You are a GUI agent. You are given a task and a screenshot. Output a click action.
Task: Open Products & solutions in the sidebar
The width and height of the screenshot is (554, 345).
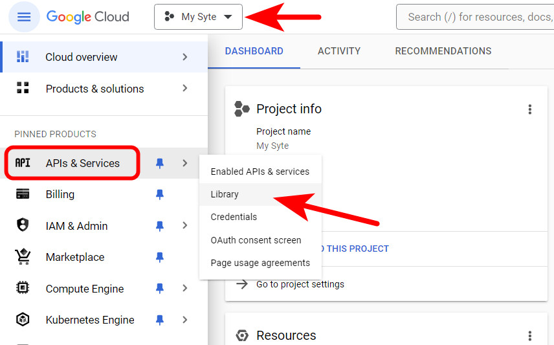click(x=94, y=89)
